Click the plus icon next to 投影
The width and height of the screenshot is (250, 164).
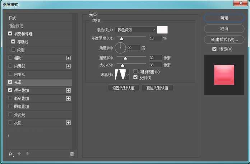(68, 123)
